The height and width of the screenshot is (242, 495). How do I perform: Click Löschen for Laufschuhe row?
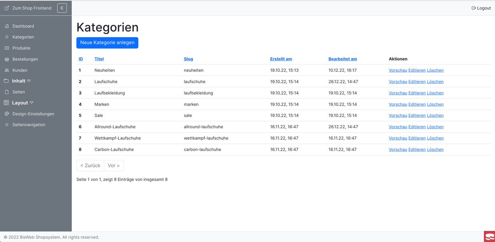(435, 82)
